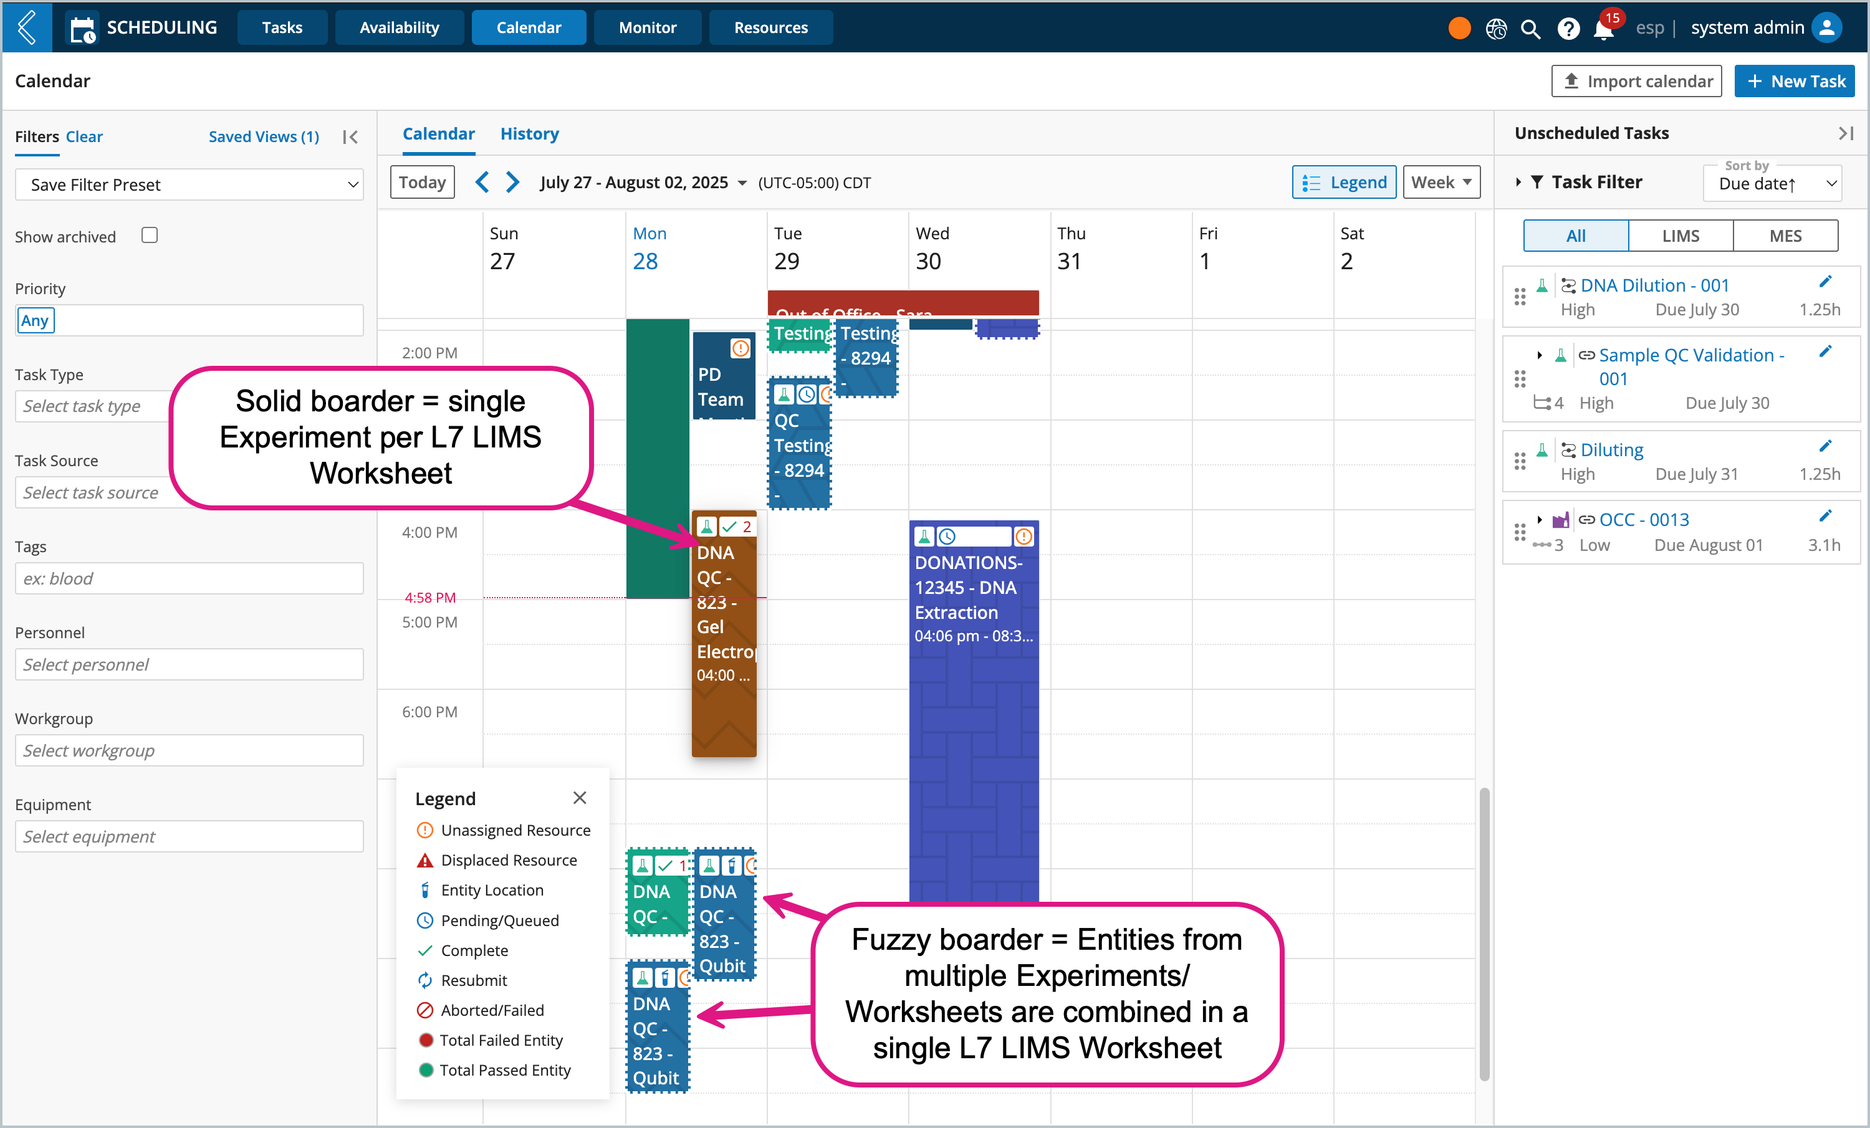
Task: Click the Priority Any field
Action: 189,321
